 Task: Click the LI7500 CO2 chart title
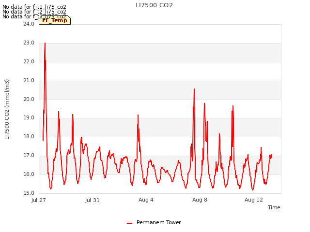[x=154, y=5]
